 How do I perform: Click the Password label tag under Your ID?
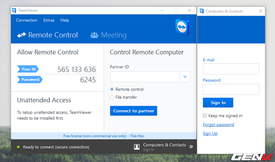click(x=30, y=79)
